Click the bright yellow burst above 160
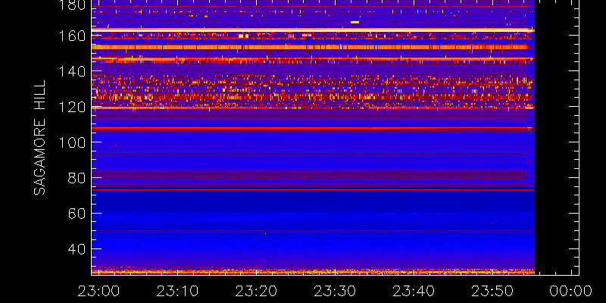 pyautogui.click(x=355, y=22)
